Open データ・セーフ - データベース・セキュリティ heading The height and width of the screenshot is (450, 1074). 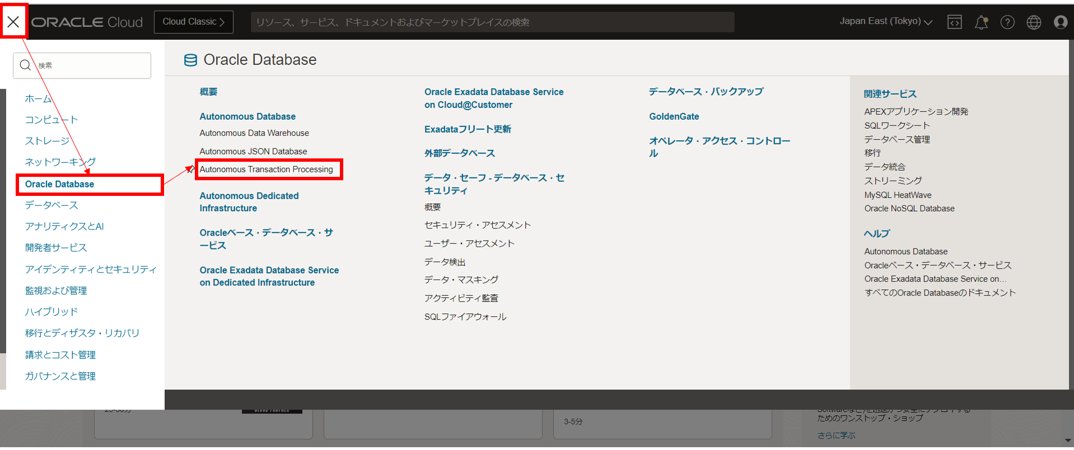click(x=494, y=184)
